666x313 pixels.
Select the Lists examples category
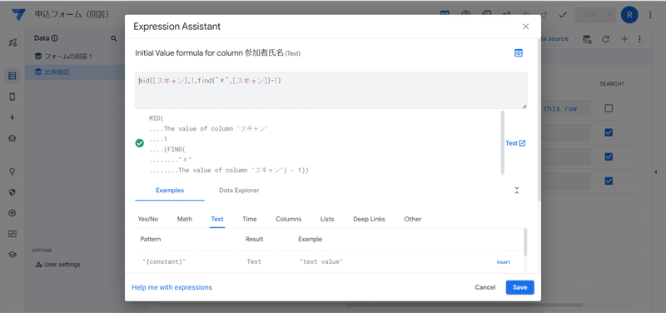[327, 219]
